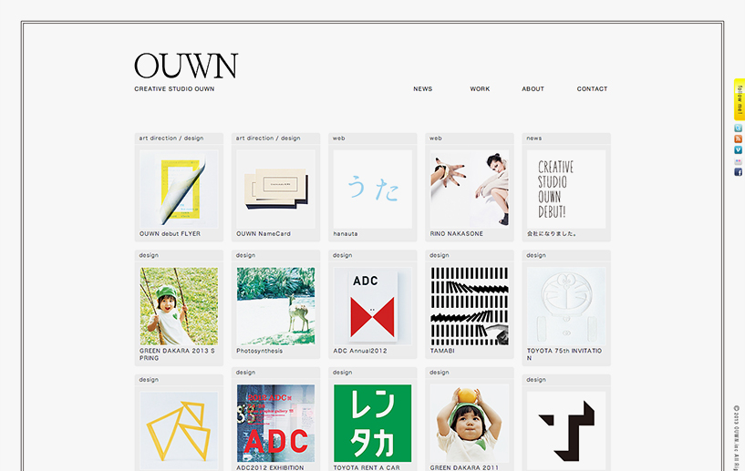Open the OUWN NameCard thumbnail image
Viewport: 745px width, 471px height.
pyautogui.click(x=275, y=189)
